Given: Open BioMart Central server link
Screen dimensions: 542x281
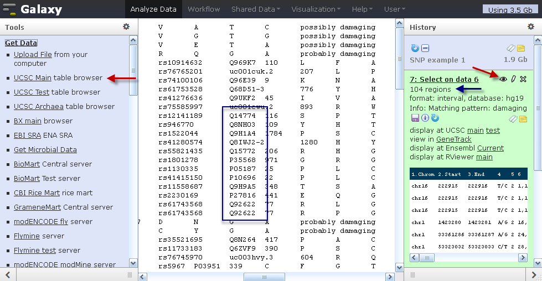Looking at the screenshot, I should tap(27, 164).
